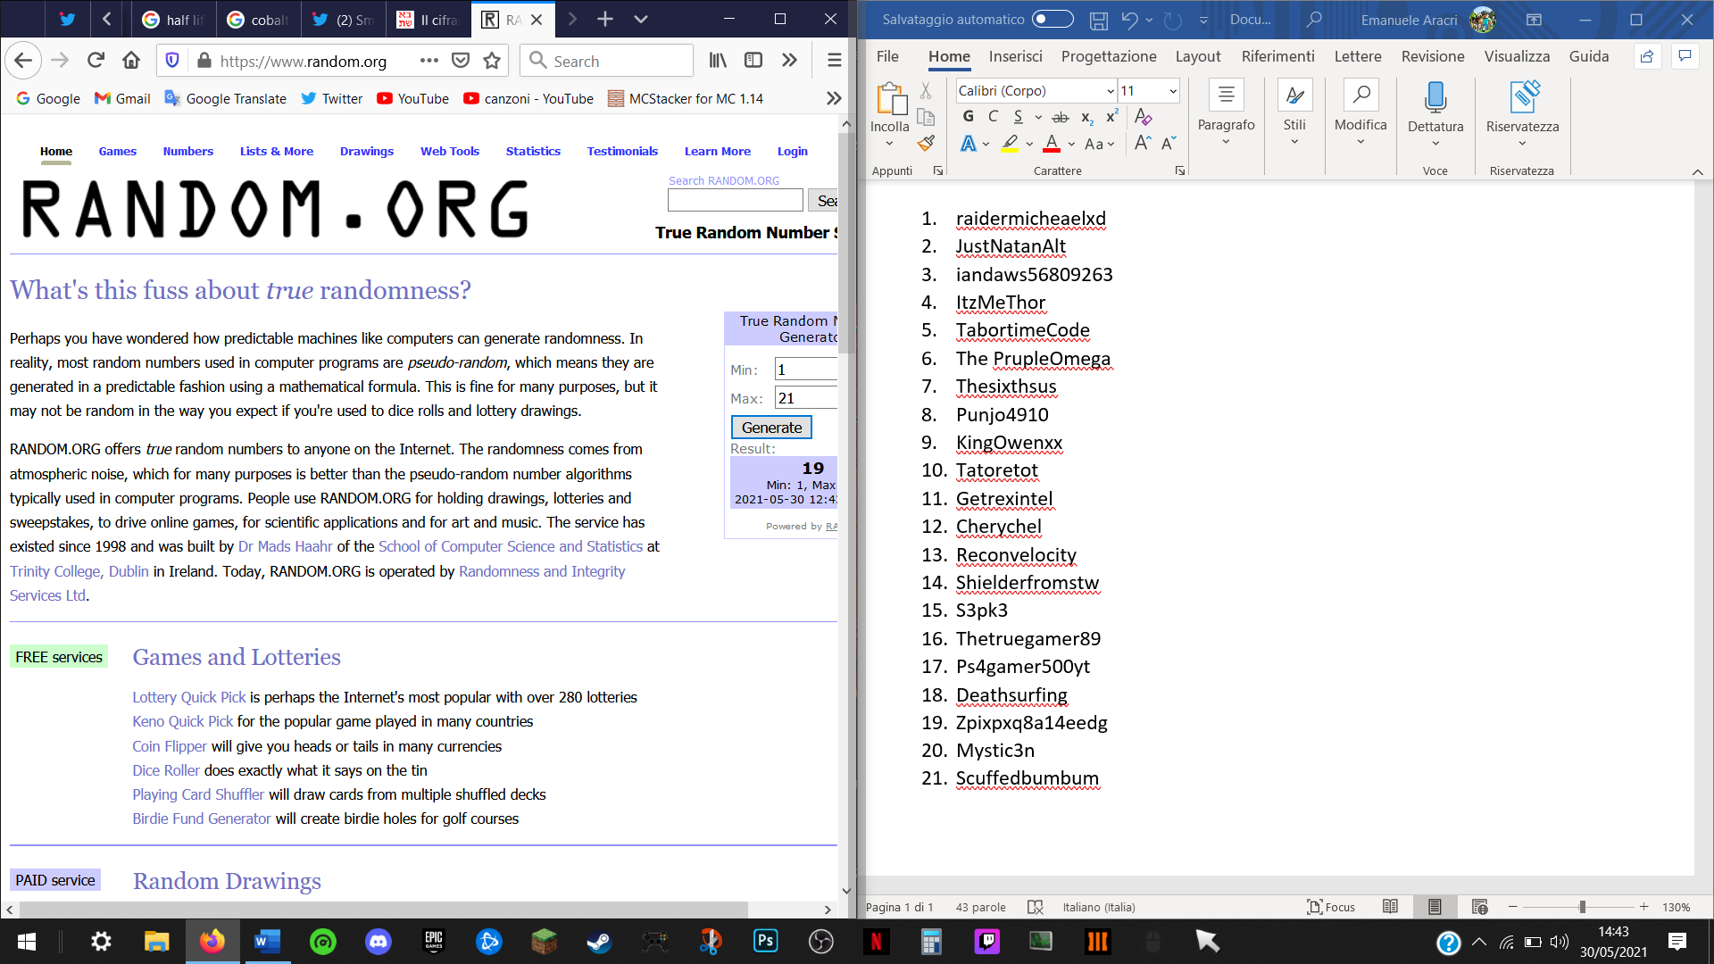The height and width of the screenshot is (964, 1714).
Task: Open the Dr Mads Haahr link
Action: click(x=285, y=546)
